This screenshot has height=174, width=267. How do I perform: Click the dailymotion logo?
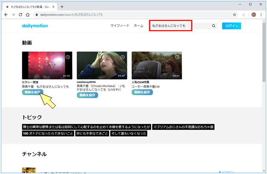coord(35,26)
